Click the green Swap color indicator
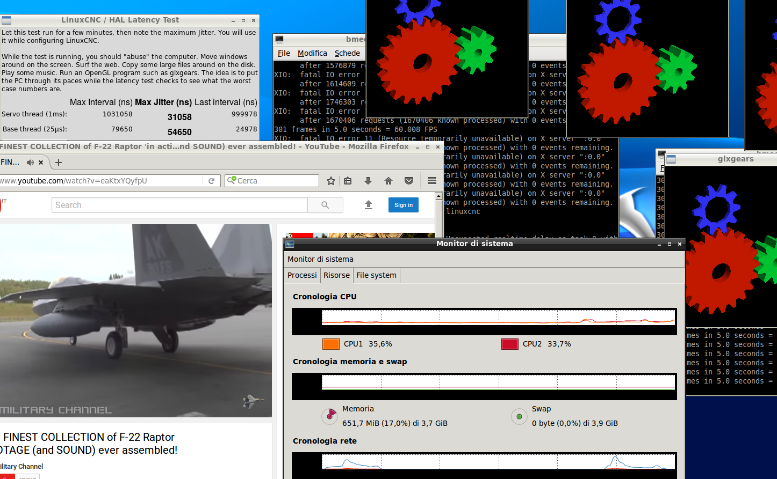This screenshot has height=479, width=777. tap(519, 416)
